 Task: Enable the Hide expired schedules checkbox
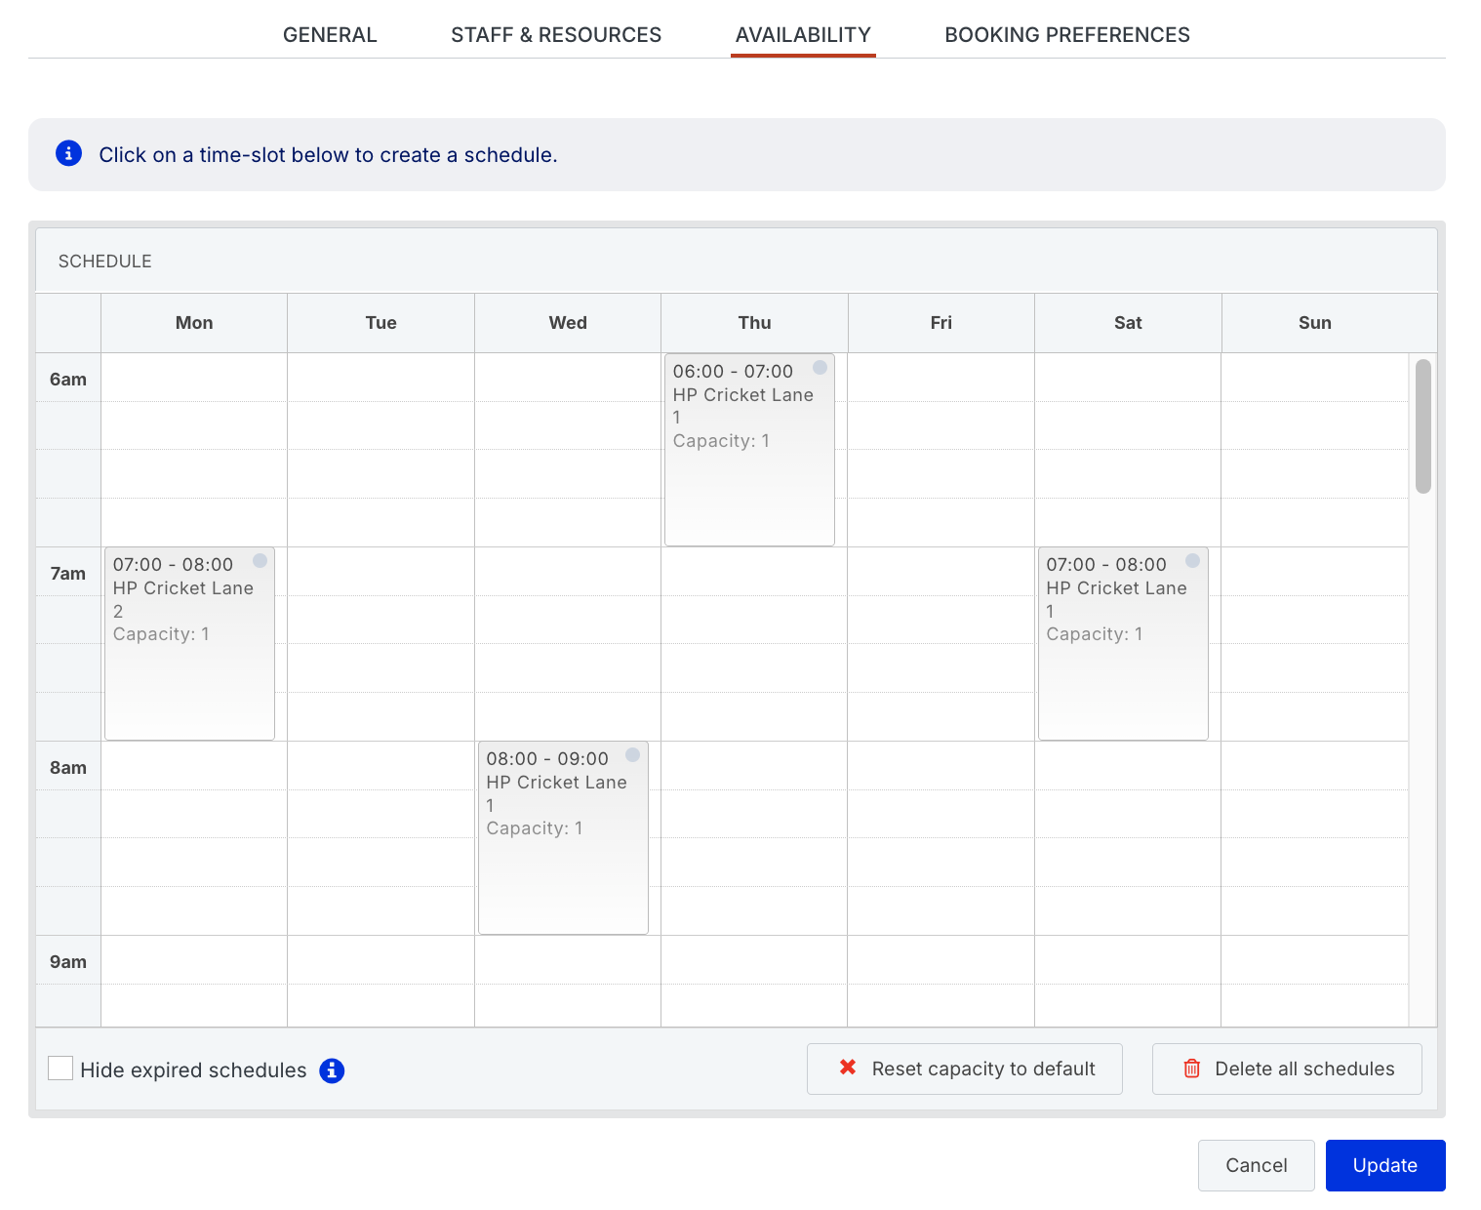(x=60, y=1069)
